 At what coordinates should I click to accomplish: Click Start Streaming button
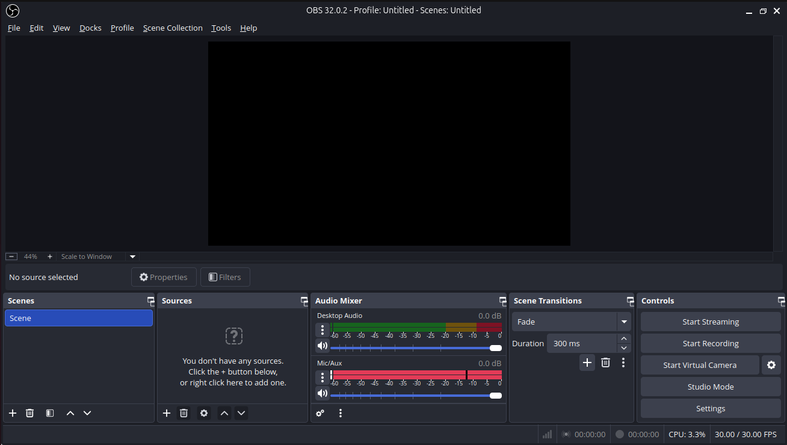tap(711, 322)
